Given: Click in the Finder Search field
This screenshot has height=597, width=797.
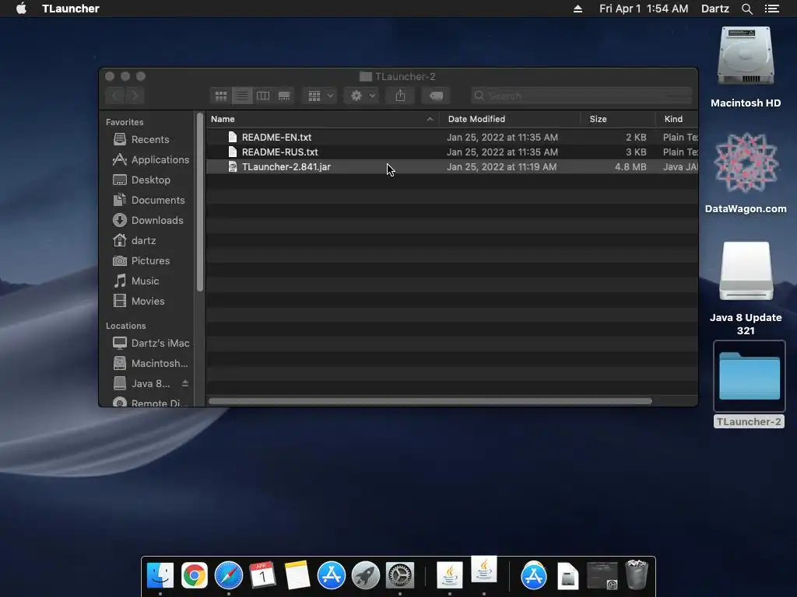Looking at the screenshot, I should 581,96.
